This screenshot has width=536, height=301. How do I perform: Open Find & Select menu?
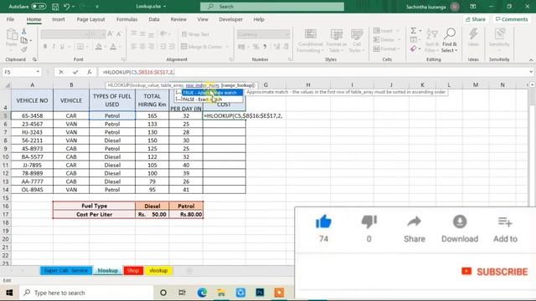pos(450,41)
